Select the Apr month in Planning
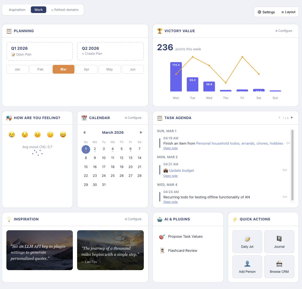 87,69
